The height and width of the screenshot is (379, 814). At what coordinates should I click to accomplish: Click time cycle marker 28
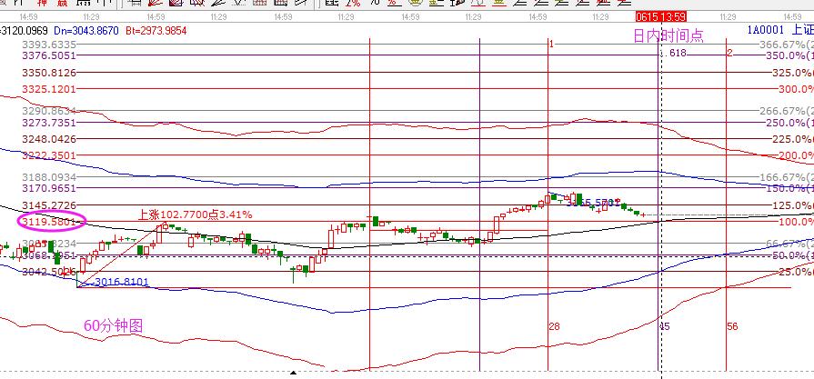pos(554,325)
